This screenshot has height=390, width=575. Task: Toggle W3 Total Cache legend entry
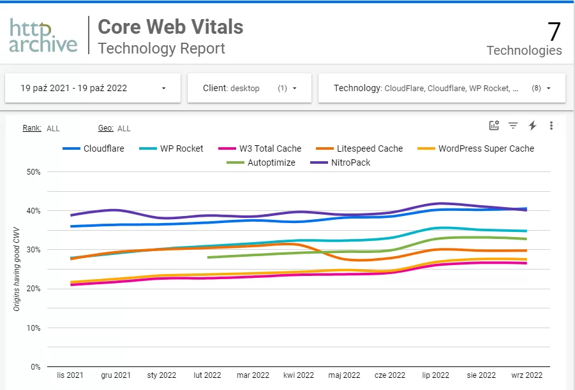pos(260,148)
